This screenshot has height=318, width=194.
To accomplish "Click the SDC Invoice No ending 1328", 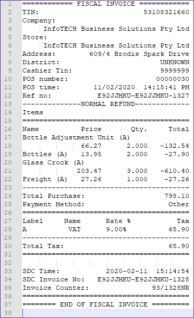I will (143, 279).
